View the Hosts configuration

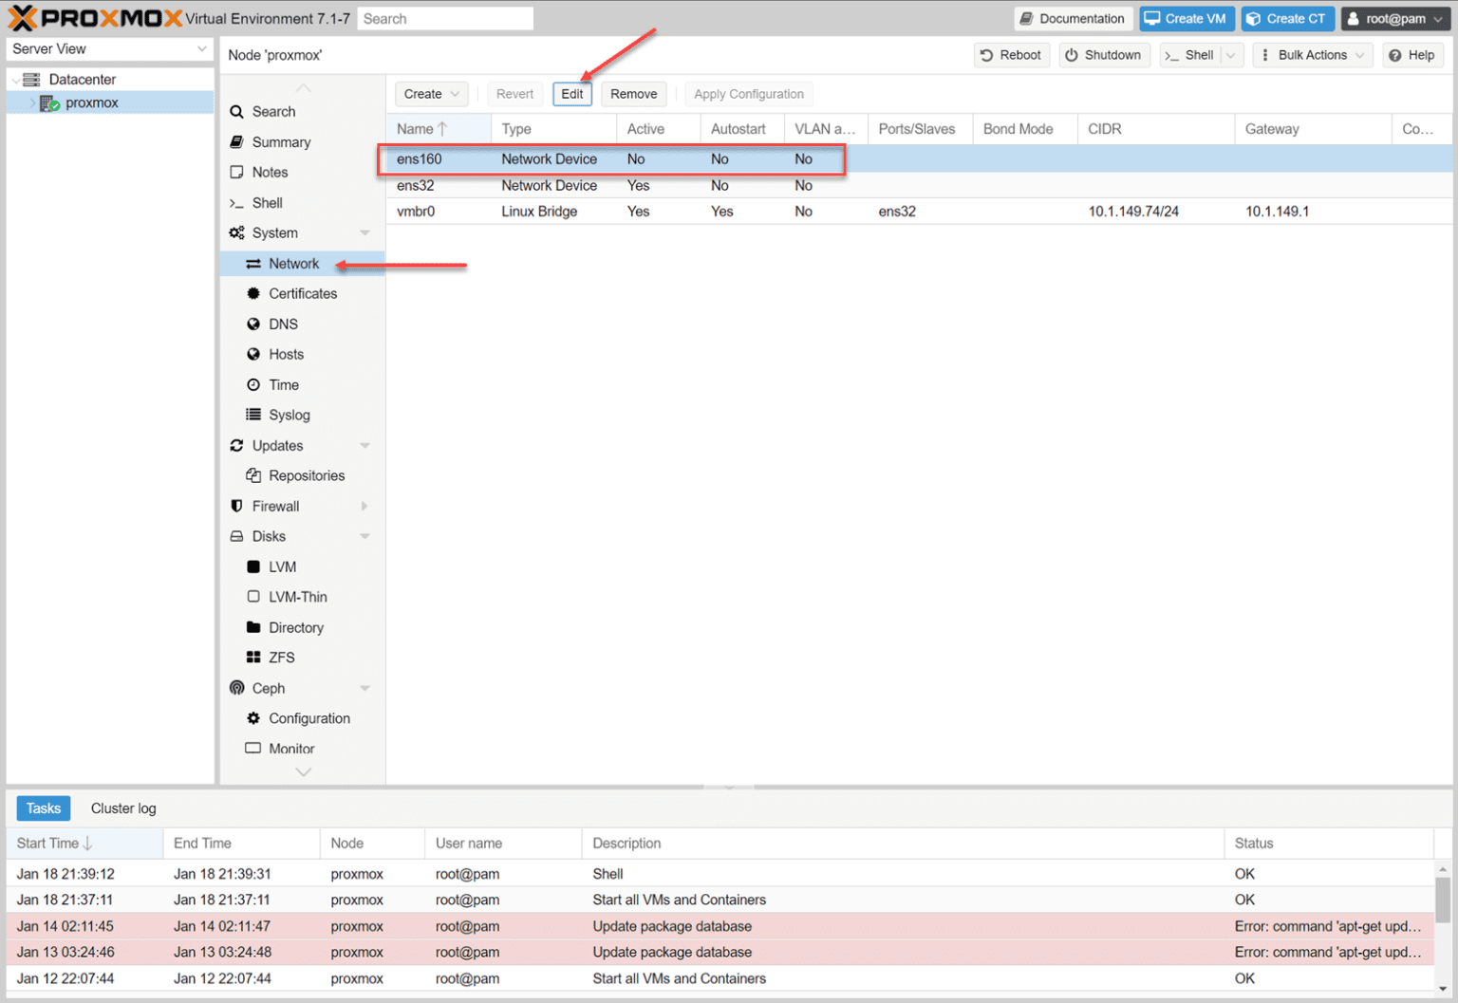point(286,354)
